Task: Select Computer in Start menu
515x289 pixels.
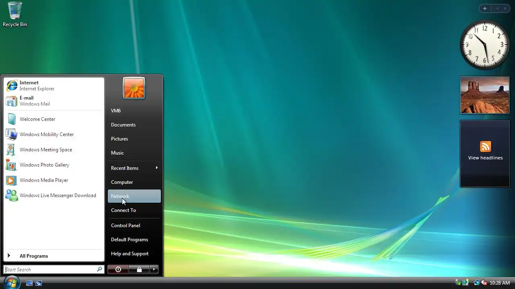Action: click(x=134, y=182)
